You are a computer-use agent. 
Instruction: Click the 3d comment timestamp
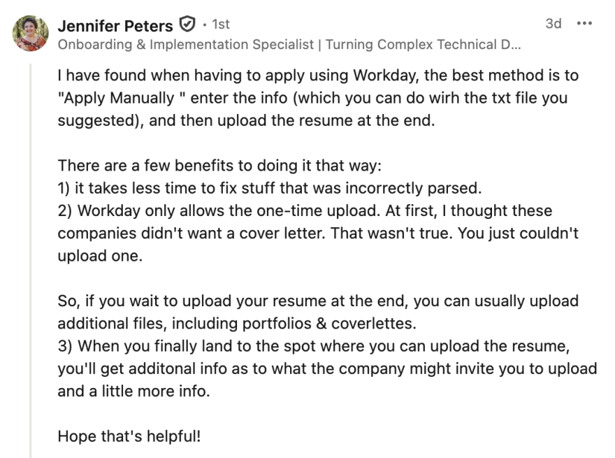point(553,24)
